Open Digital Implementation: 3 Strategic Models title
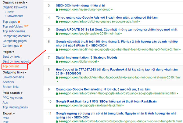This screenshot has width=183, height=123. click(87, 57)
